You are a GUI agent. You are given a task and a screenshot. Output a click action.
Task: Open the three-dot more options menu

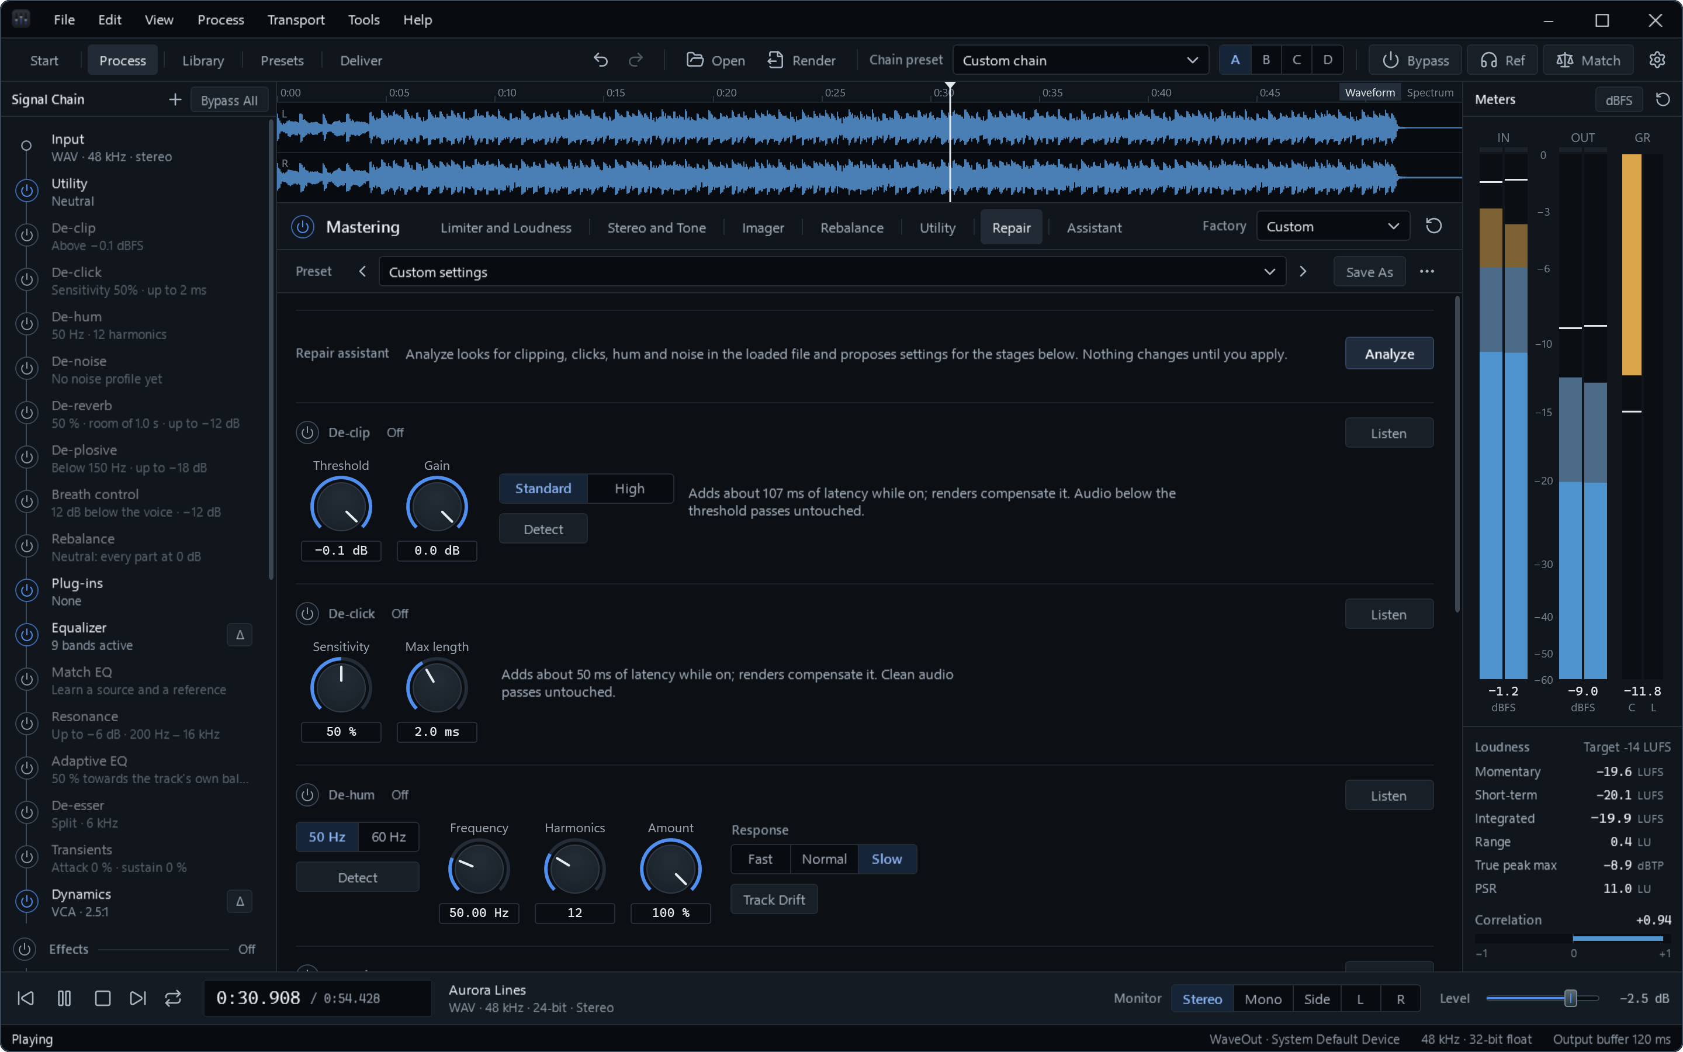pos(1427,271)
